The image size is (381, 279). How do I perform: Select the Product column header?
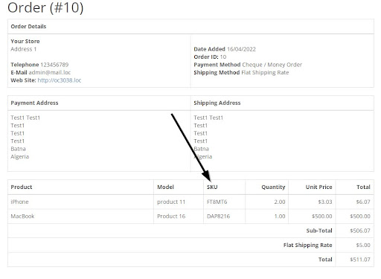tap(22, 187)
